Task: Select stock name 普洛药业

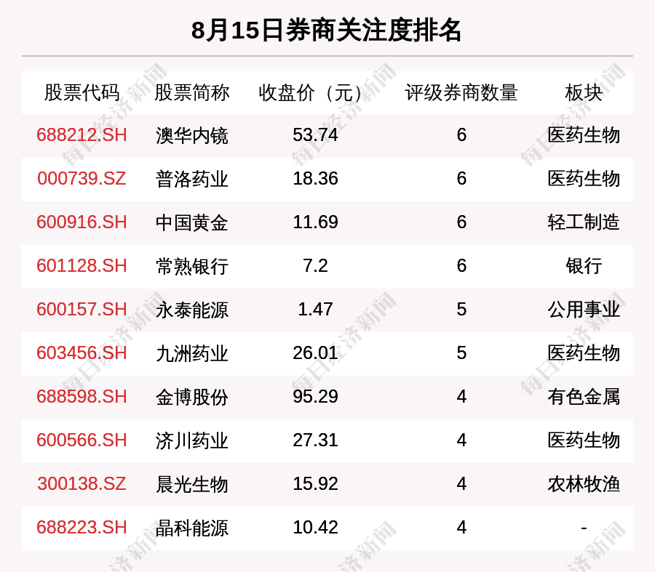Action: click(x=191, y=179)
